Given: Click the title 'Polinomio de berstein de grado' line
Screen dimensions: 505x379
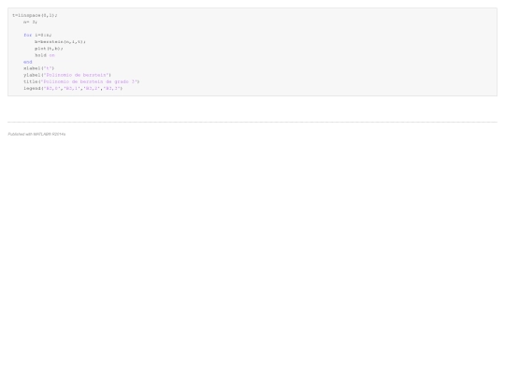Looking at the screenshot, I should point(81,81).
